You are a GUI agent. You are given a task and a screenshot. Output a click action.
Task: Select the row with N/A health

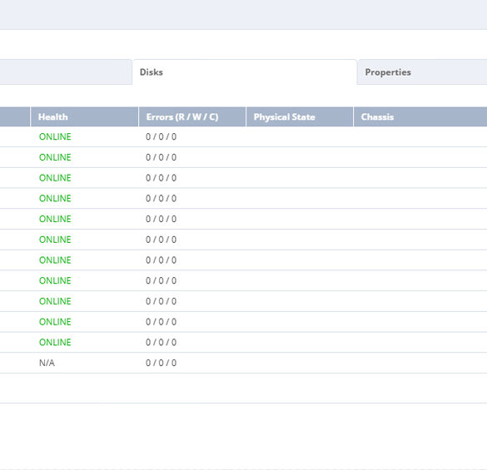(243, 363)
